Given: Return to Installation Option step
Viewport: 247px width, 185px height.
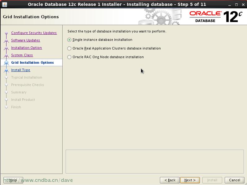Looking at the screenshot, I should (26, 48).
